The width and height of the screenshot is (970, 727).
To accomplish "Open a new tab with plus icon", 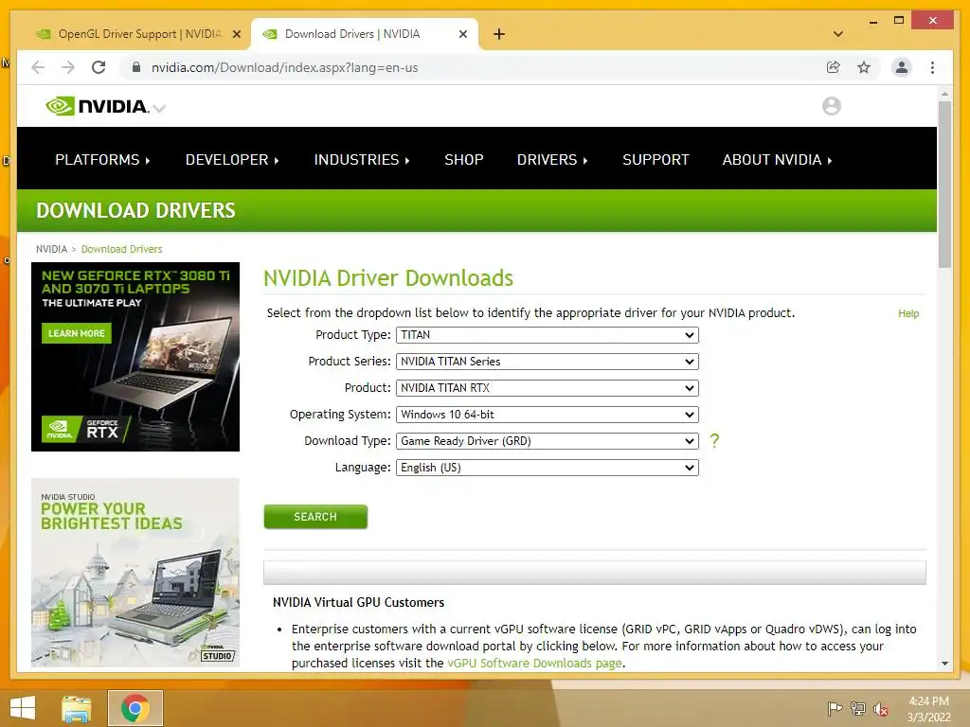I will pos(498,34).
